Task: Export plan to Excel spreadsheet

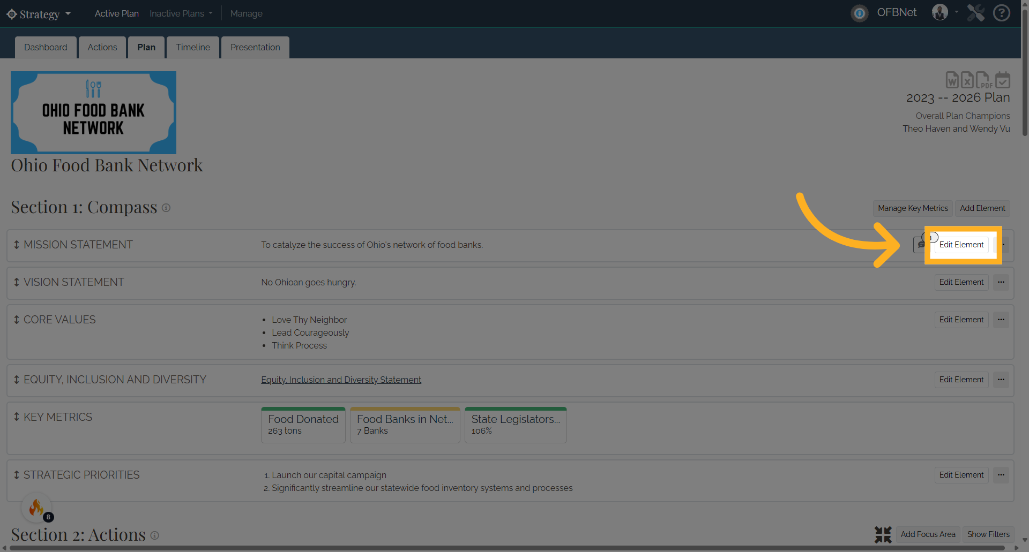Action: coord(967,80)
